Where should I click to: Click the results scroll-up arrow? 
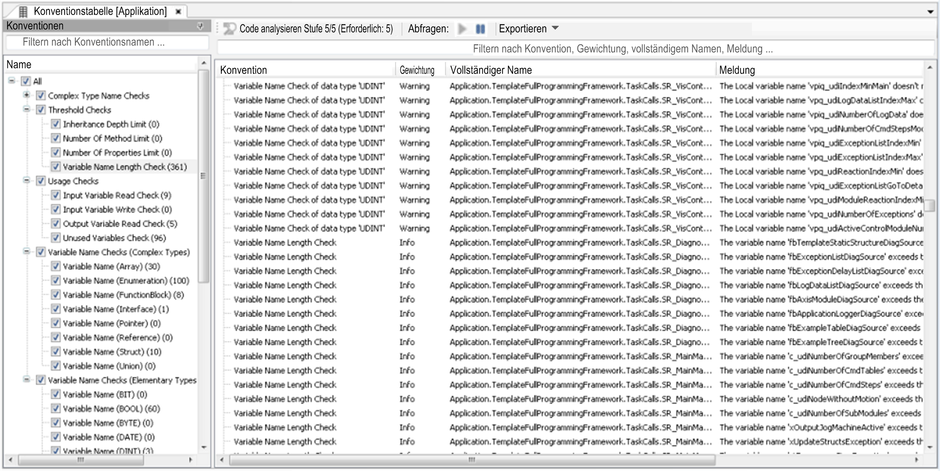point(930,68)
